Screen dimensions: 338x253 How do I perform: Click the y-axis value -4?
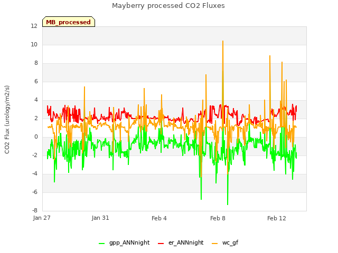click(35, 173)
